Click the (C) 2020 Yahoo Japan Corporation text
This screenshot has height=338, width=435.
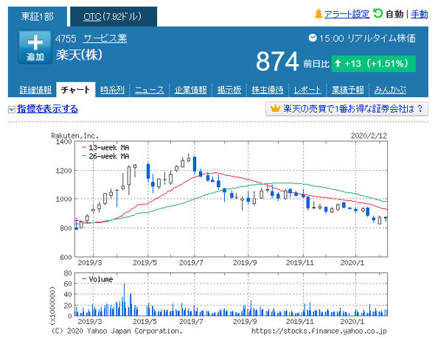tap(116, 331)
